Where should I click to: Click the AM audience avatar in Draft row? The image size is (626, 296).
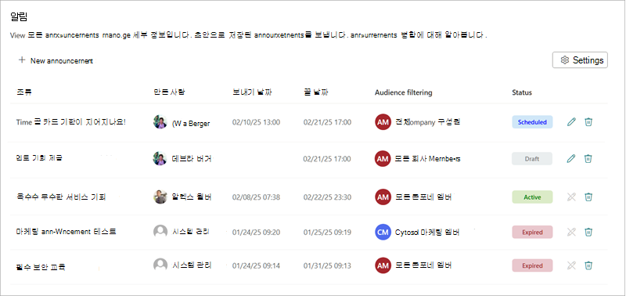(383, 159)
